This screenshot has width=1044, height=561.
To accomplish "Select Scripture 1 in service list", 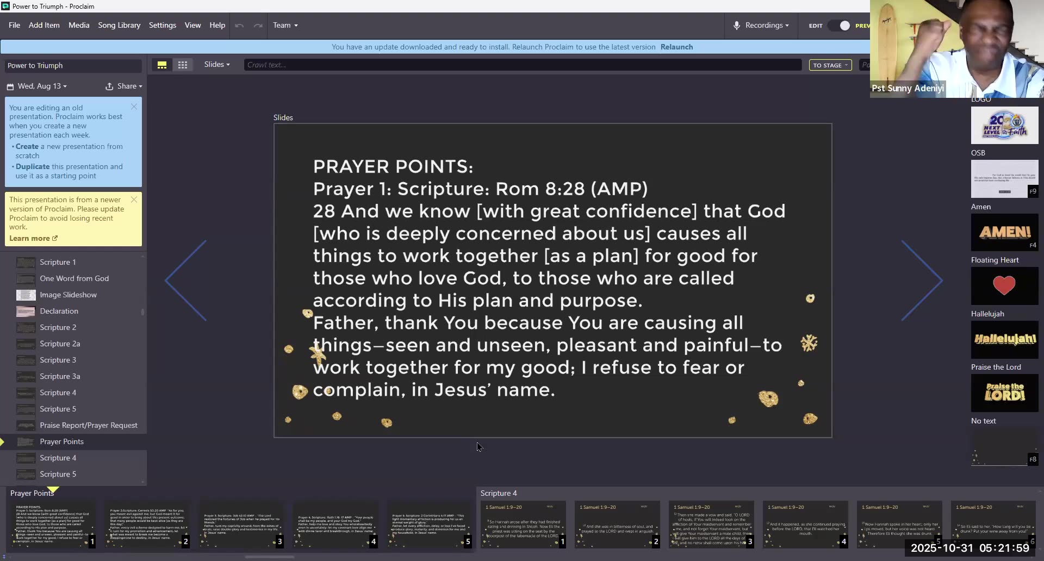I will [x=73, y=262].
